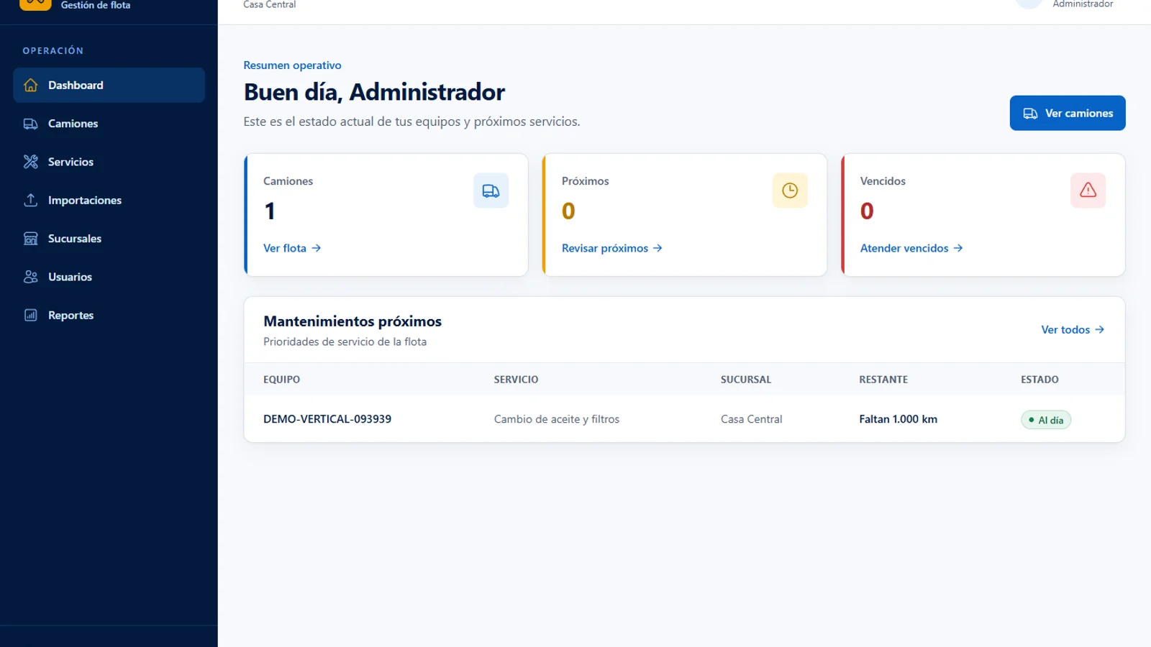
Task: Click the EQUIPO column header
Action: pos(282,380)
